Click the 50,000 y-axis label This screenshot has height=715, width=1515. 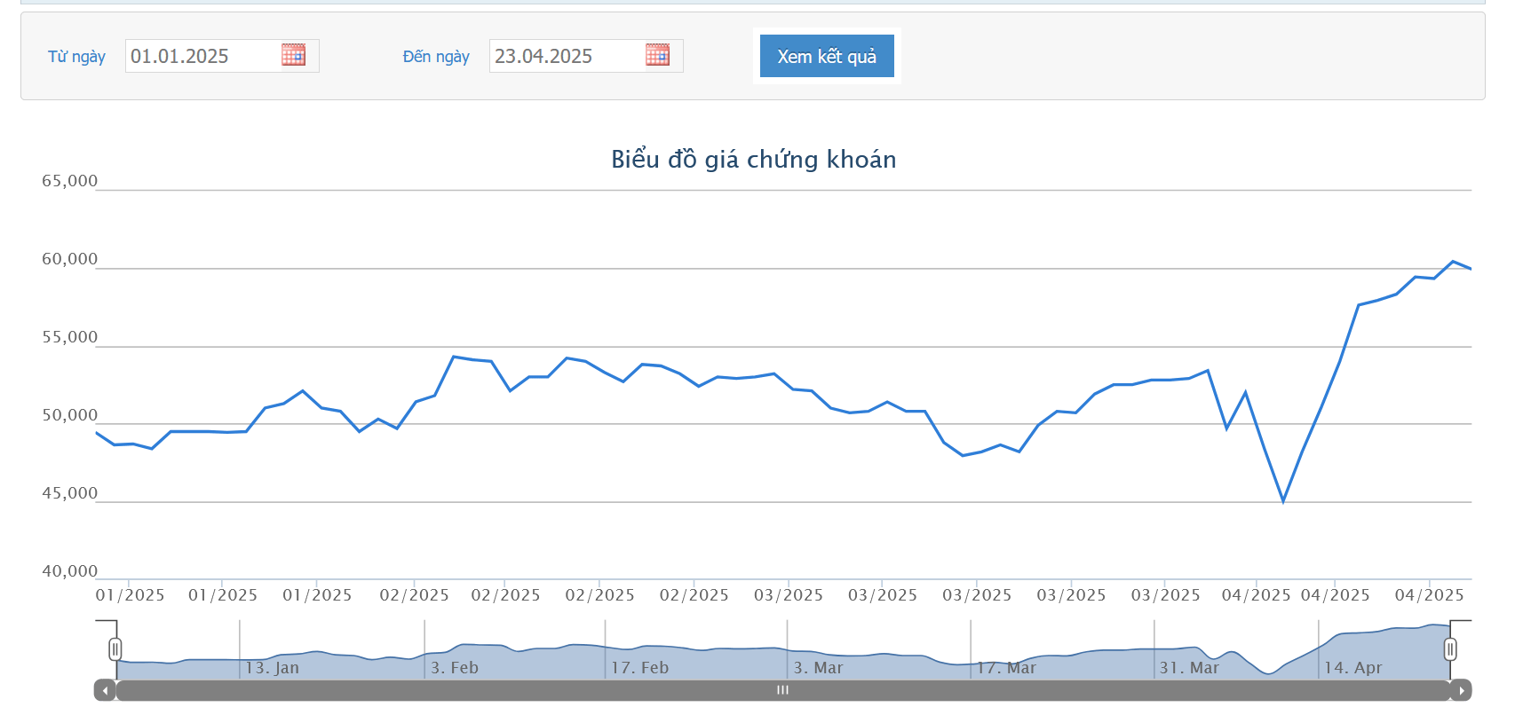coord(70,415)
